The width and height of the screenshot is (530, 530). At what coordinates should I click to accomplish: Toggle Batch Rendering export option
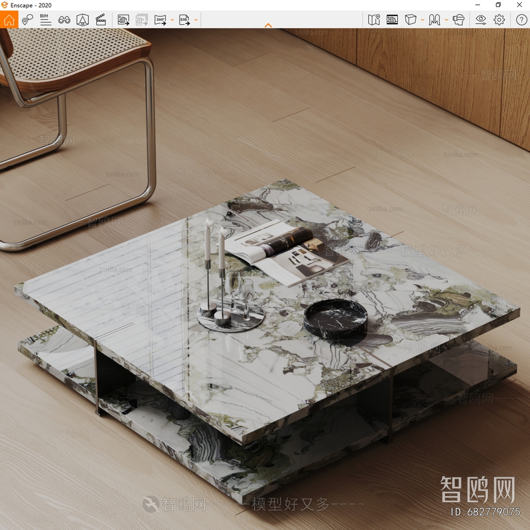[141, 20]
